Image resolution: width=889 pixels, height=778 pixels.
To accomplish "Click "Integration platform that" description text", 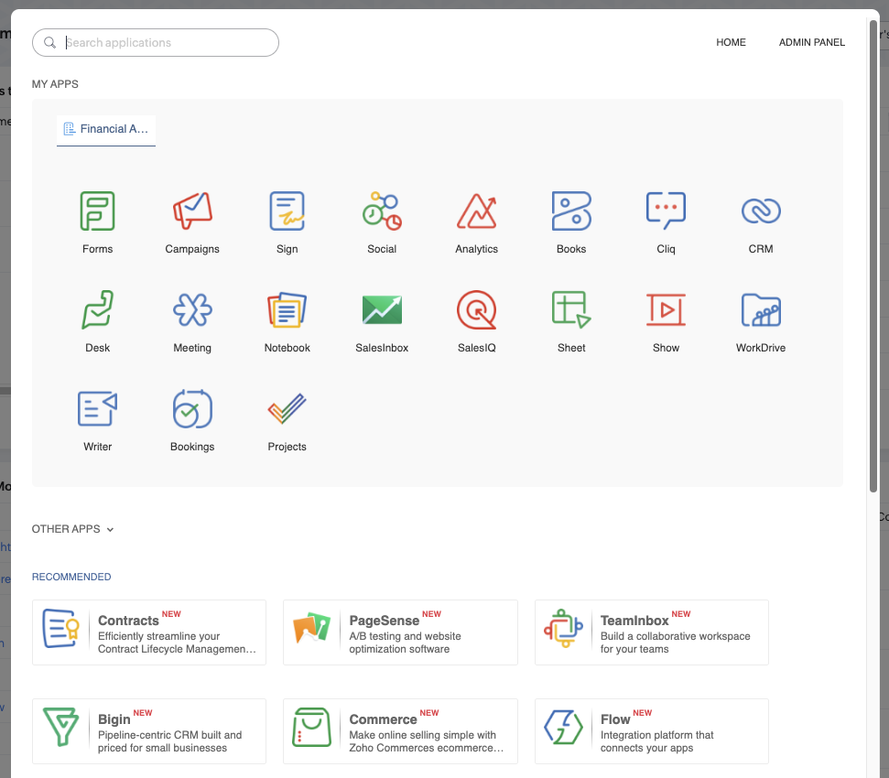I will pos(656,734).
